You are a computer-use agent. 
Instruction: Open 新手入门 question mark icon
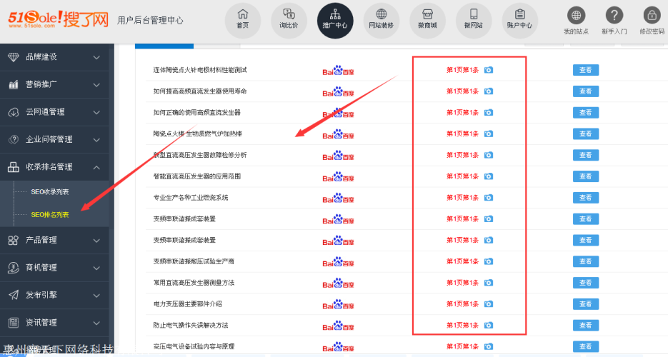pos(614,16)
